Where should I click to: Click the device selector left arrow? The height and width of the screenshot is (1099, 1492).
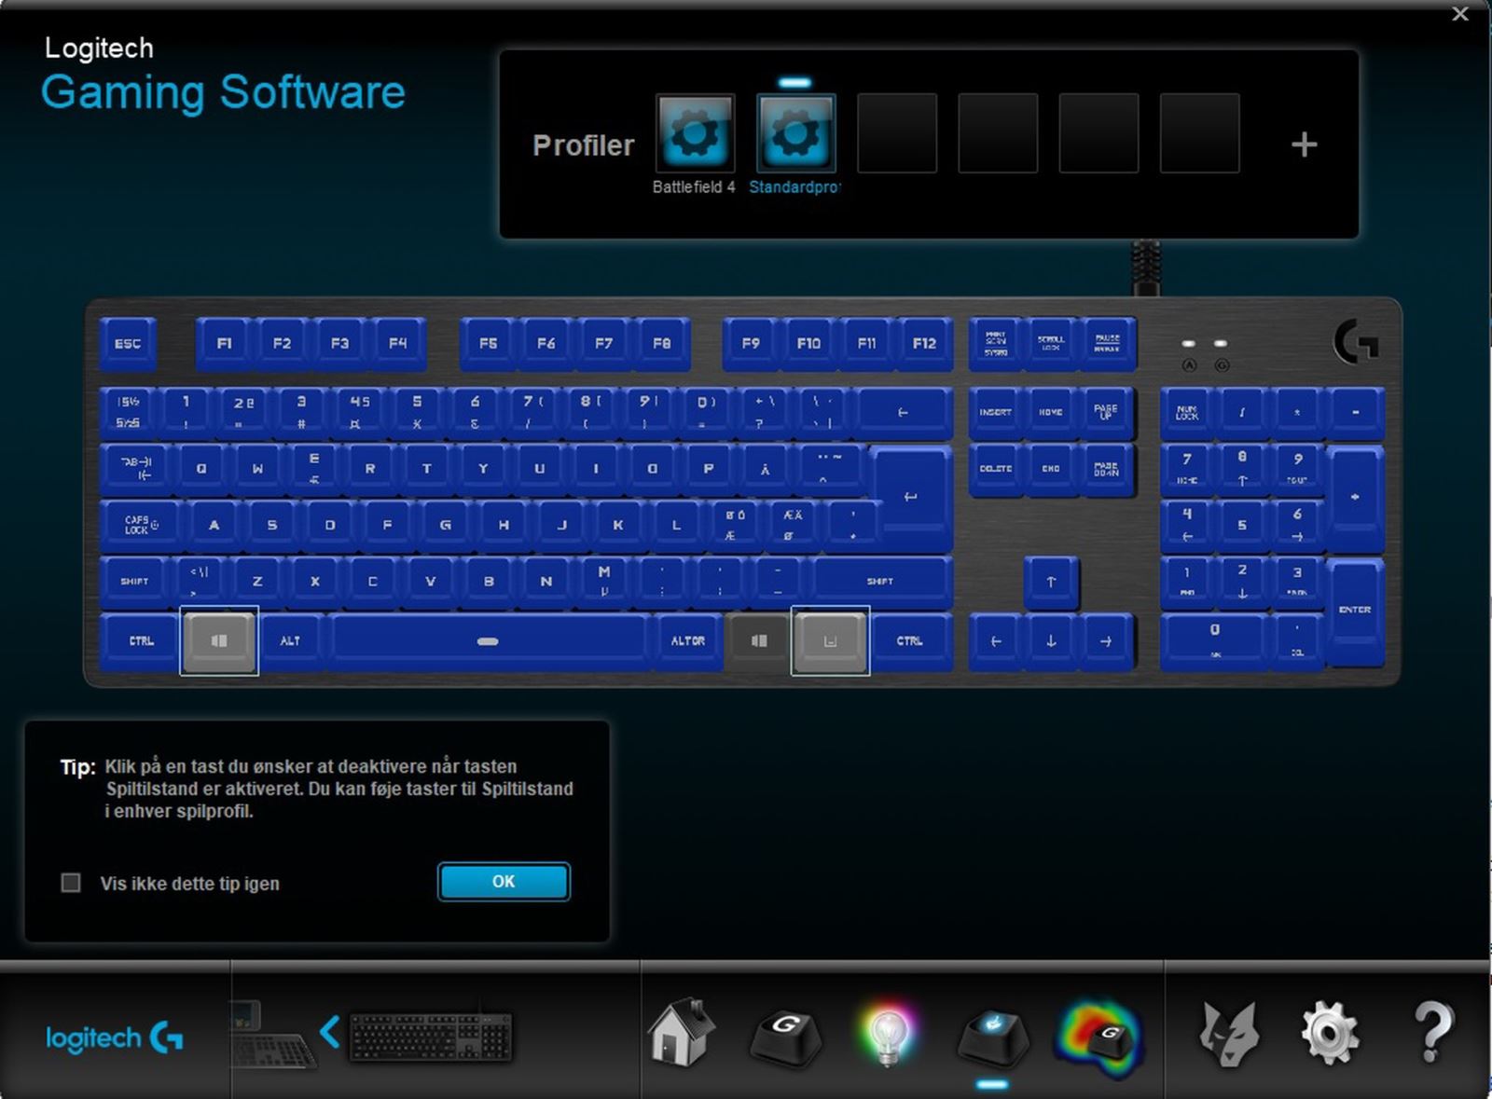pos(329,1032)
